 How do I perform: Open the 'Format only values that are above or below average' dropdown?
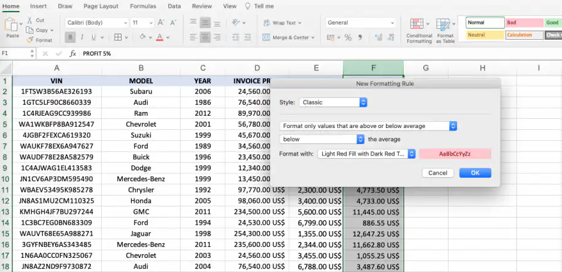click(368, 126)
